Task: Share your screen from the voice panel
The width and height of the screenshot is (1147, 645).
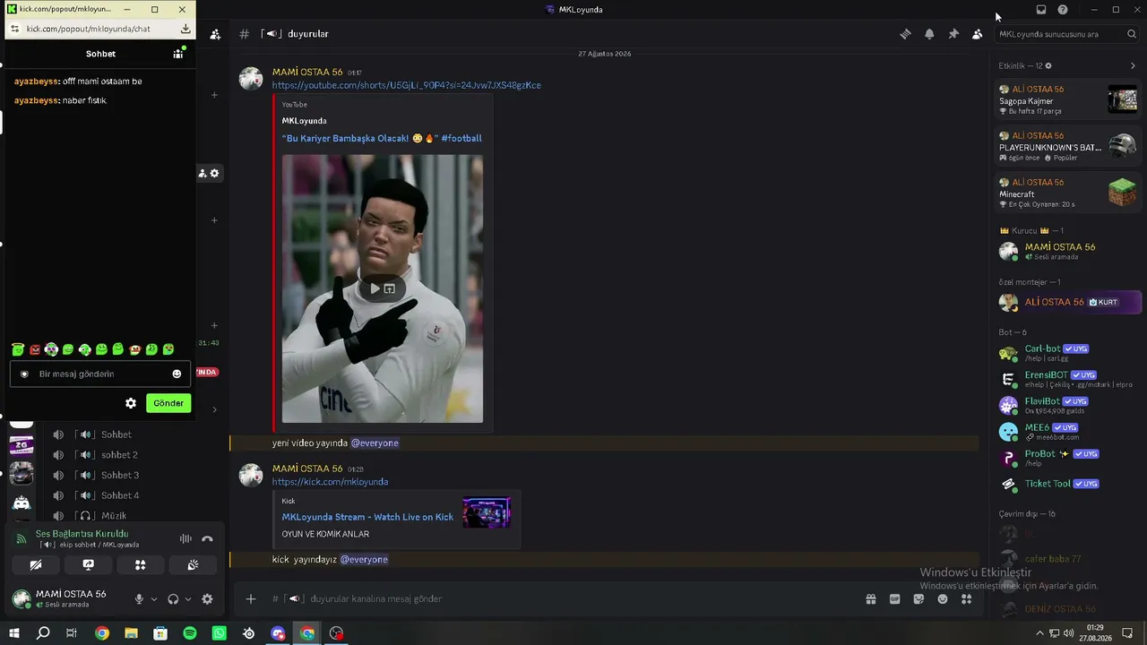Action: (x=88, y=565)
